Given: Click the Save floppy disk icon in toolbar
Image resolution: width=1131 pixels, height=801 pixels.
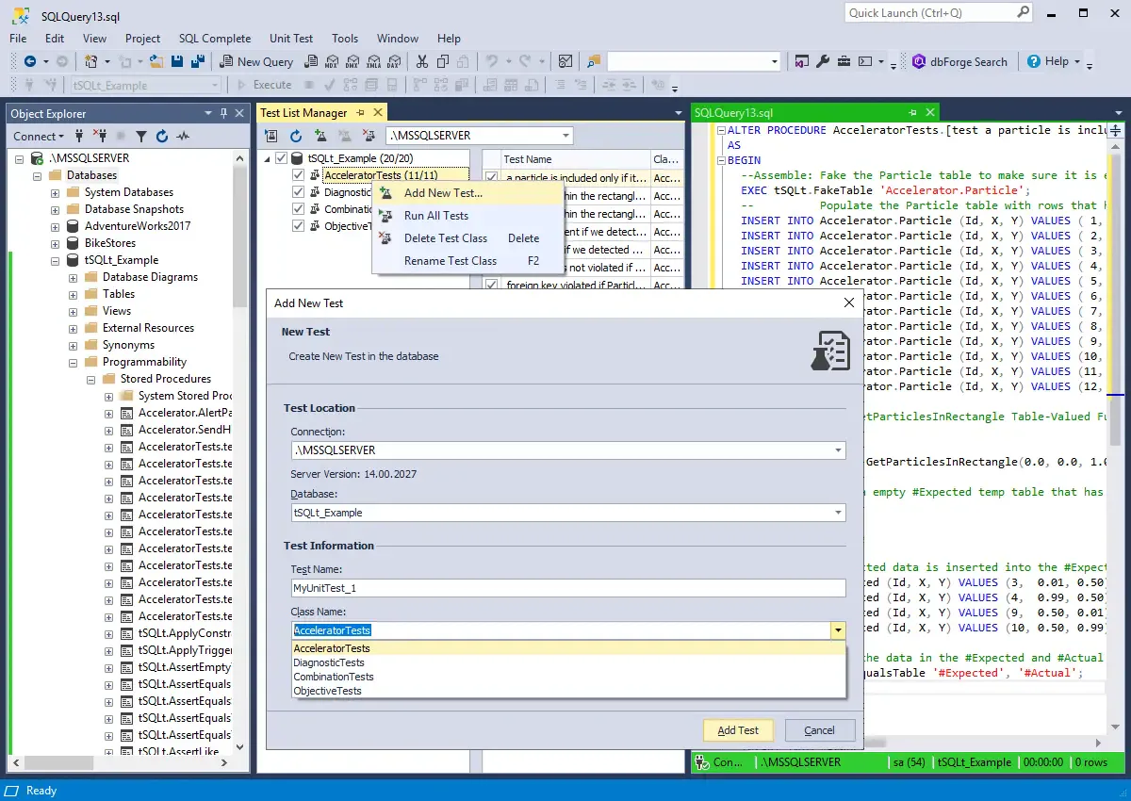Looking at the screenshot, I should coord(178,61).
